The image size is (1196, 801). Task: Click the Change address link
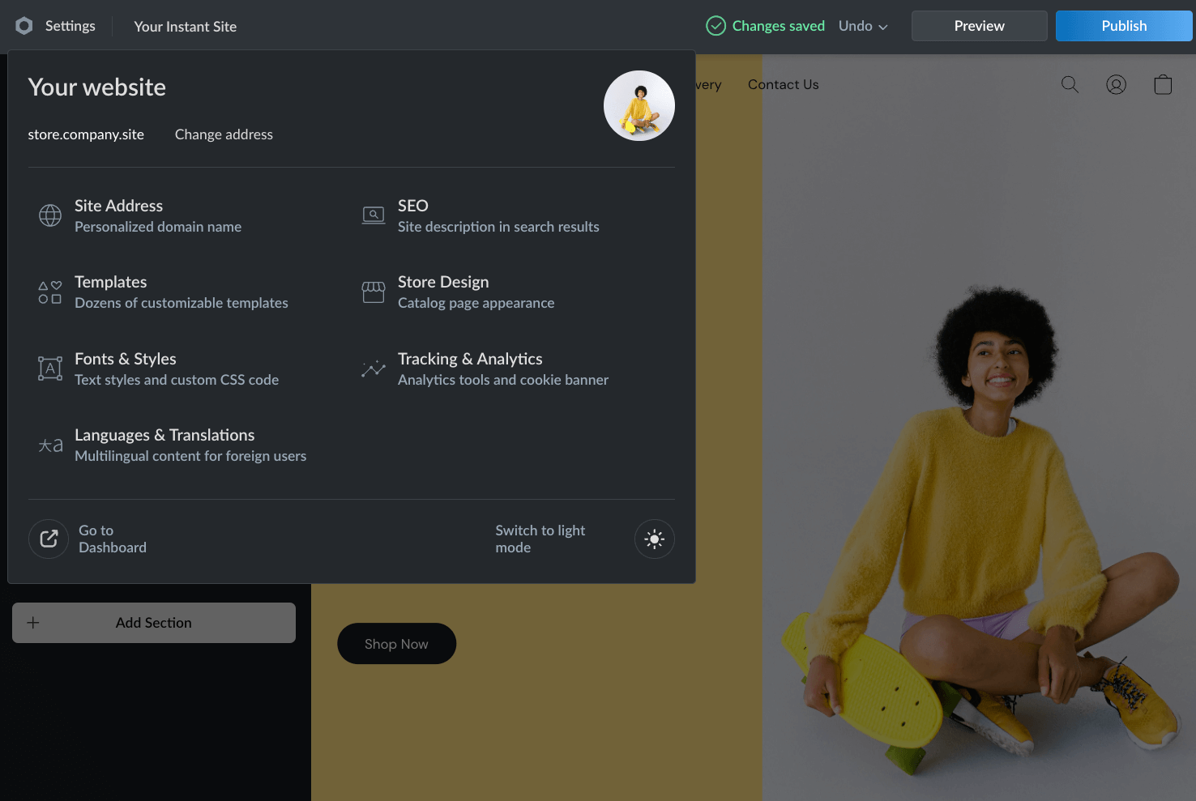pos(224,134)
